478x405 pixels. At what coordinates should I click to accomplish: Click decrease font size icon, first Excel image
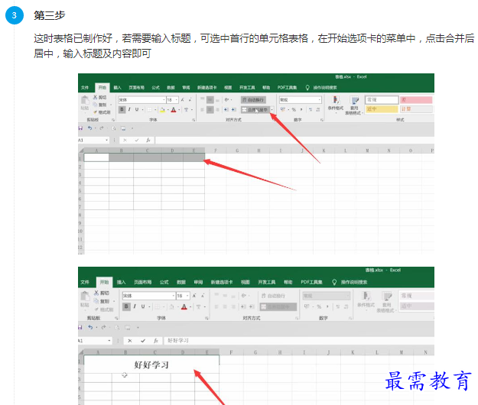pyautogui.click(x=190, y=100)
